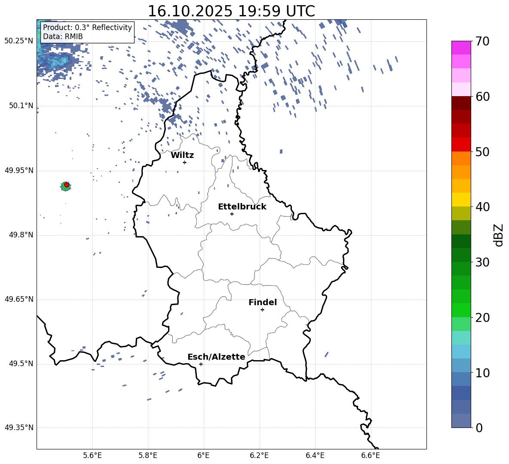Click the timestamp title 16.10.2025 19:59 UTC

(x=231, y=11)
